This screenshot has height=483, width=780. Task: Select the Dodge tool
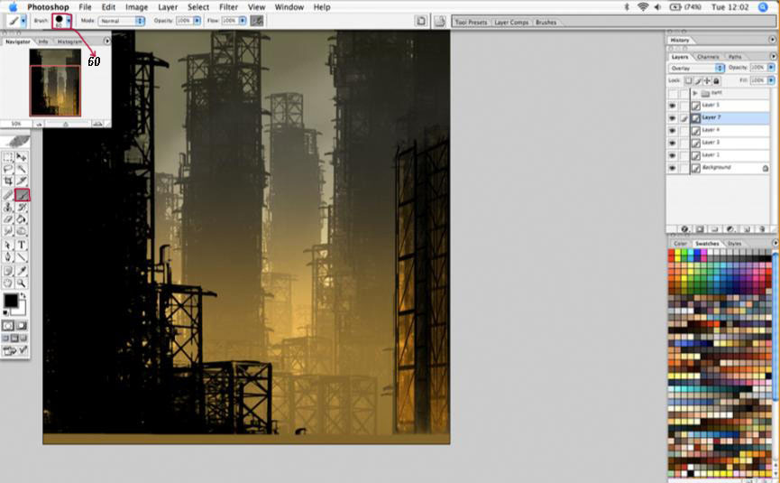22,231
